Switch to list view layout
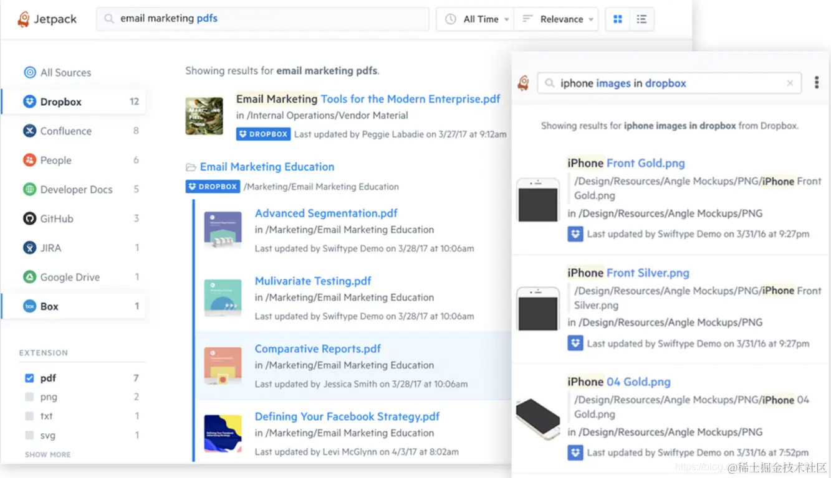 pos(641,19)
